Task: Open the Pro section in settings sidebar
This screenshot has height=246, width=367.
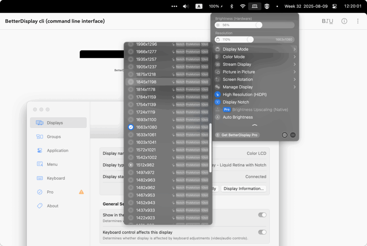Action: [58, 192]
